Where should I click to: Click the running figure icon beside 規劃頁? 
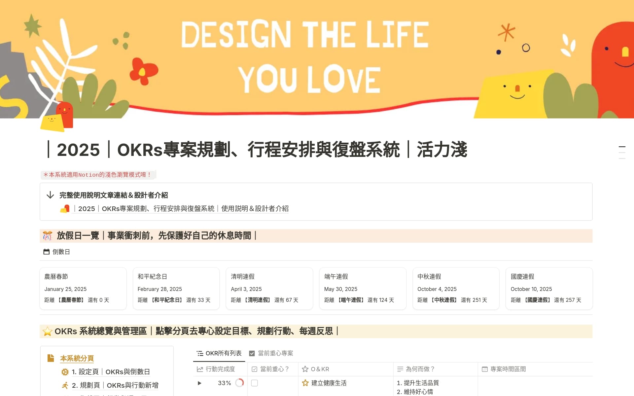click(65, 385)
